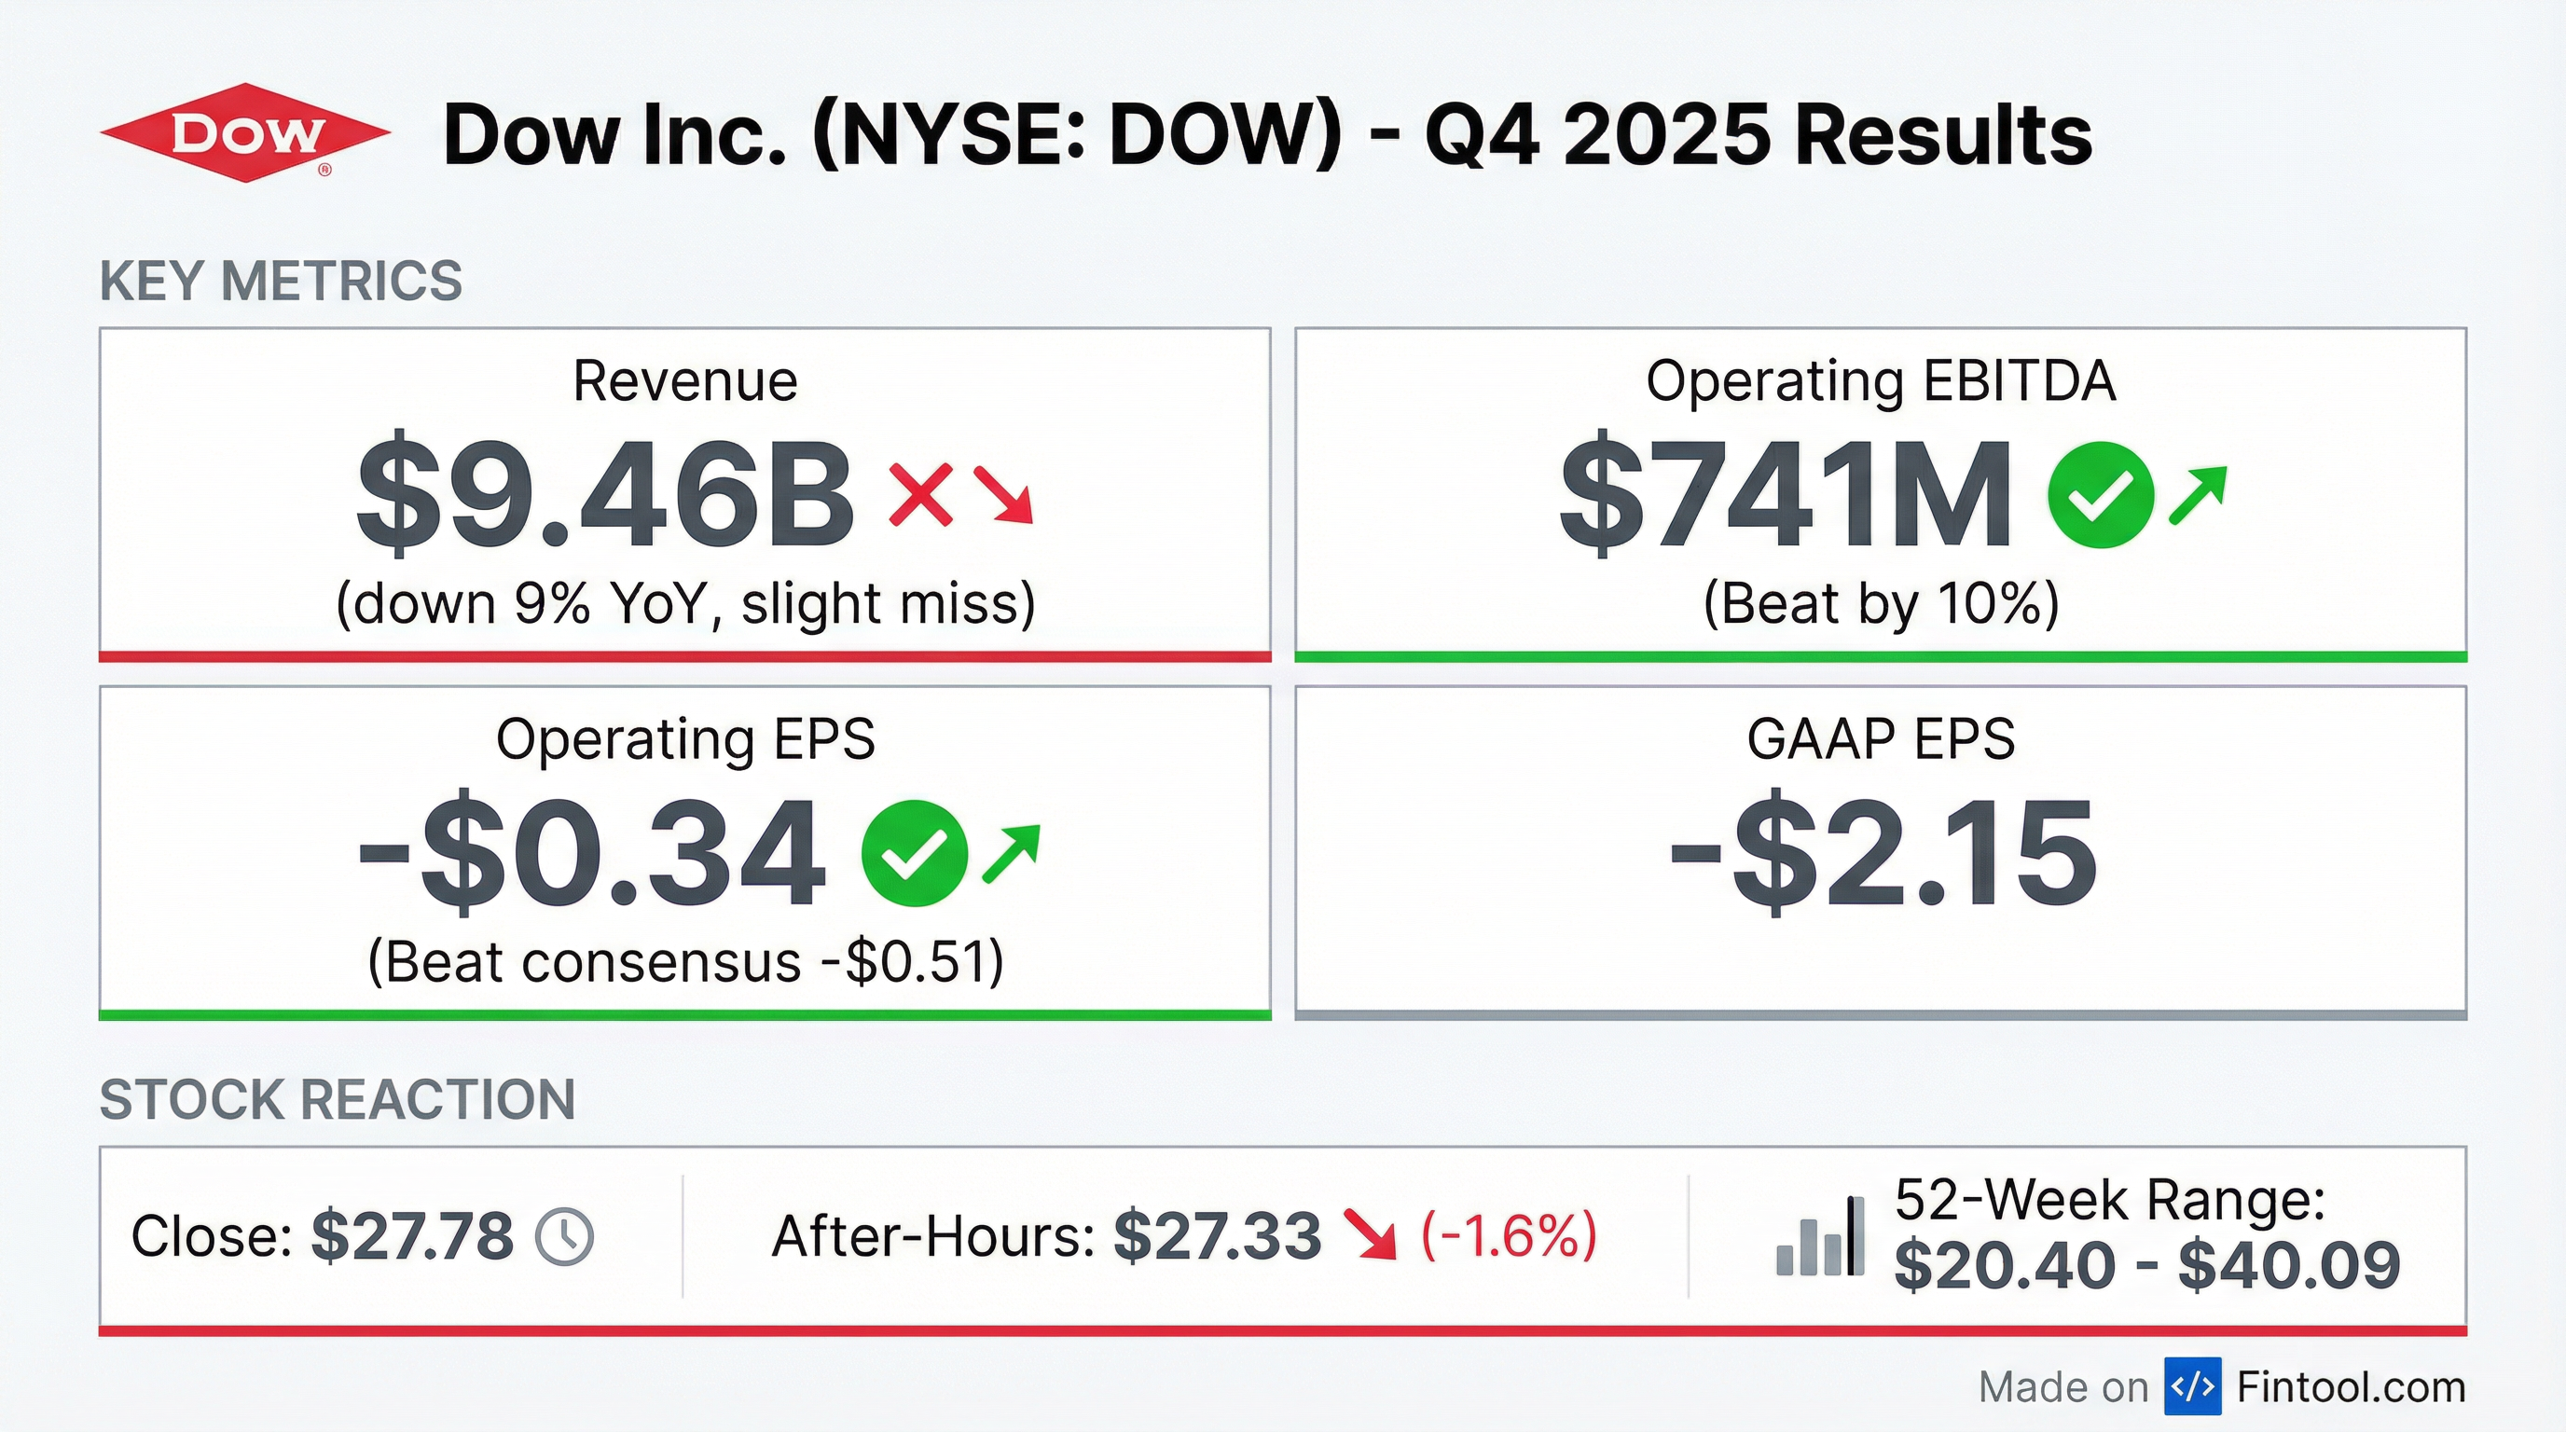Click the After-Hours percent change (-1.6%)
This screenshot has width=2566, height=1432.
pyautogui.click(x=1508, y=1236)
